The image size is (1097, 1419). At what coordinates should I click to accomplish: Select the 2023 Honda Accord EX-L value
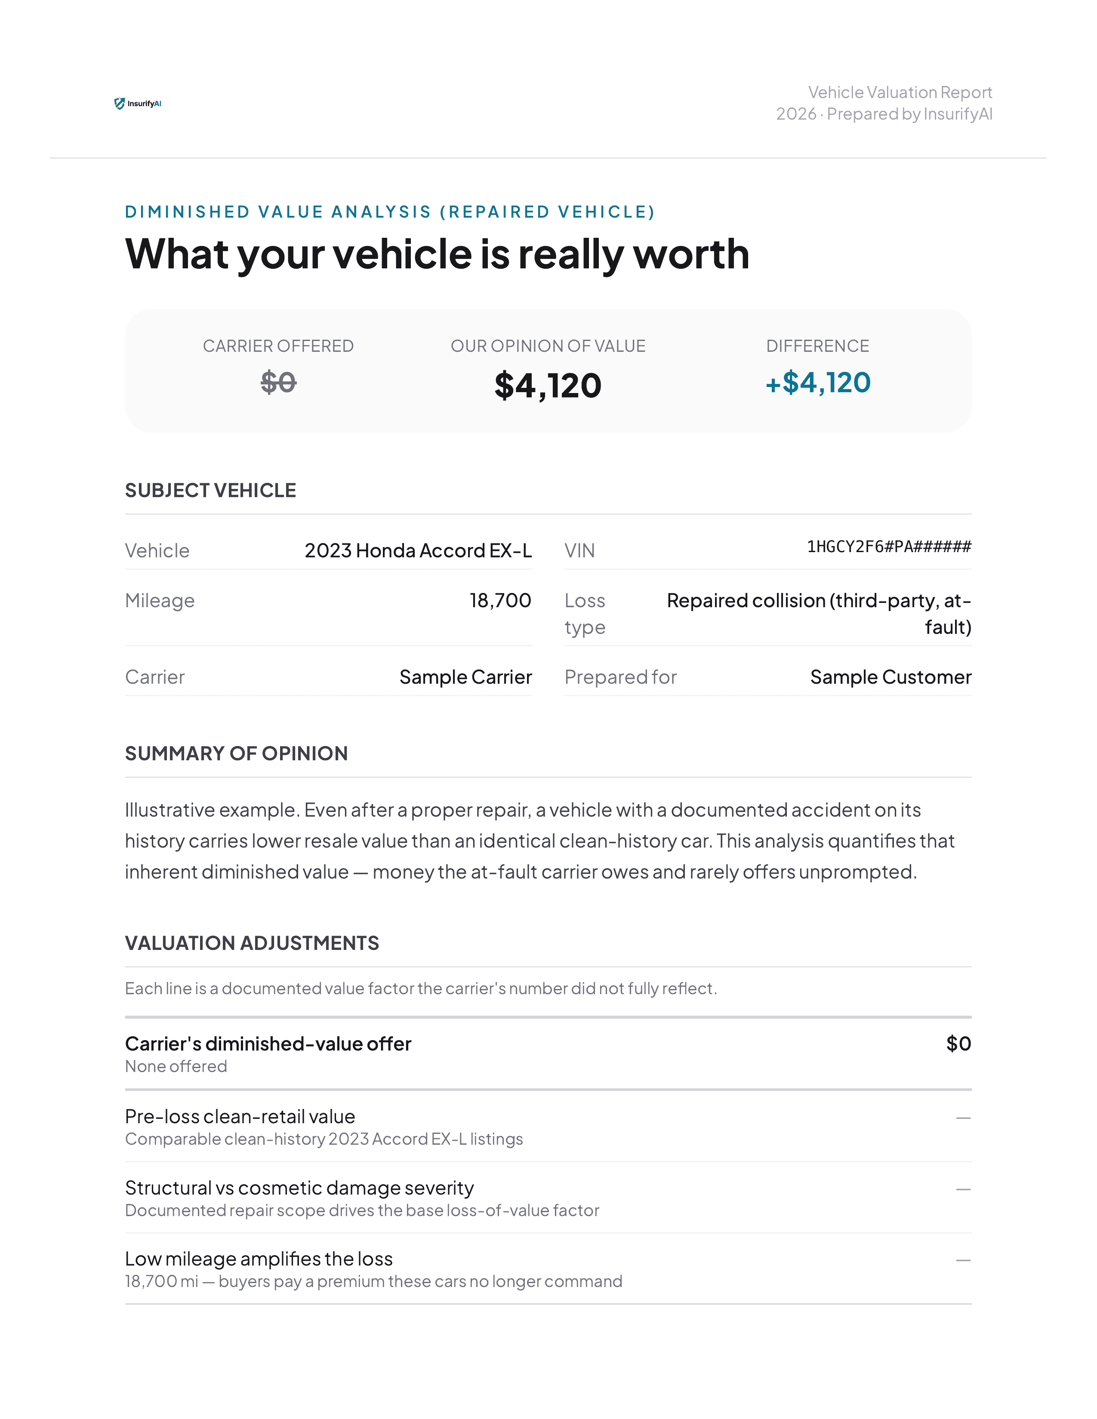(418, 550)
